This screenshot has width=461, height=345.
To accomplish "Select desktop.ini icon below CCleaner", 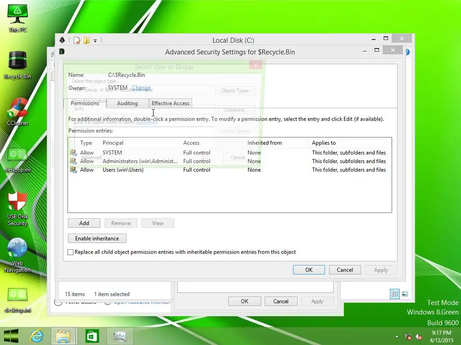I will (x=18, y=160).
